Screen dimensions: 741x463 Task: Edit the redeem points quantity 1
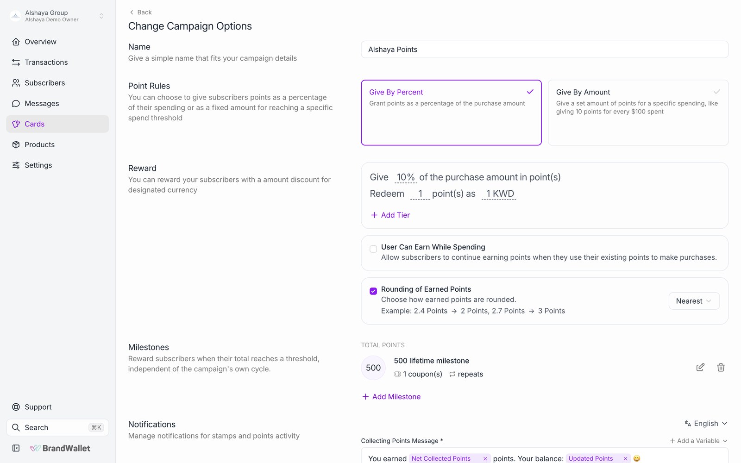pos(420,194)
